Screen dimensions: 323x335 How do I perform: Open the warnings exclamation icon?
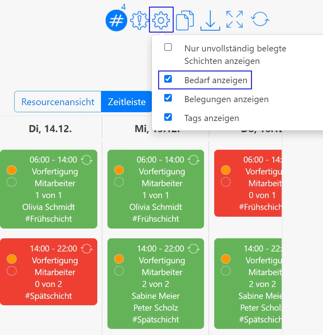(139, 20)
